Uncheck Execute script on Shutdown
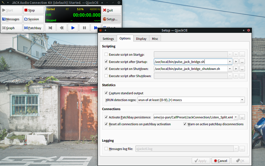The height and width of the screenshot is (166, 265). click(x=106, y=69)
